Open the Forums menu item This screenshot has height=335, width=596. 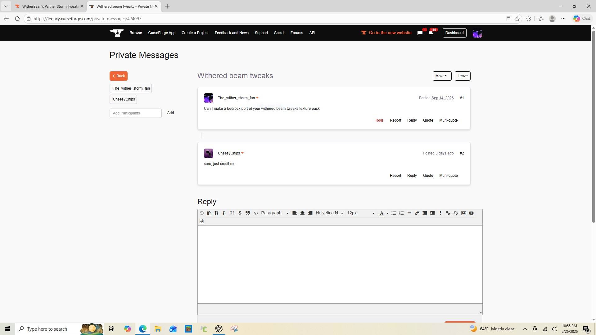click(x=297, y=33)
